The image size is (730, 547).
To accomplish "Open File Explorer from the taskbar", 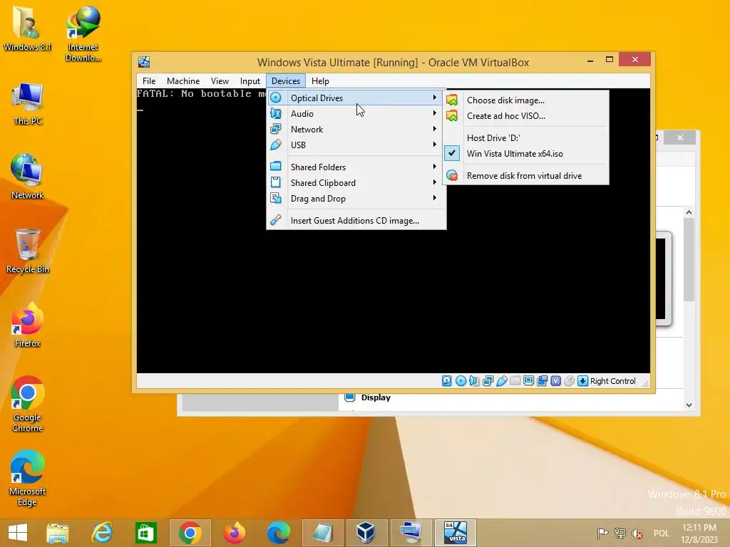I will [x=57, y=533].
